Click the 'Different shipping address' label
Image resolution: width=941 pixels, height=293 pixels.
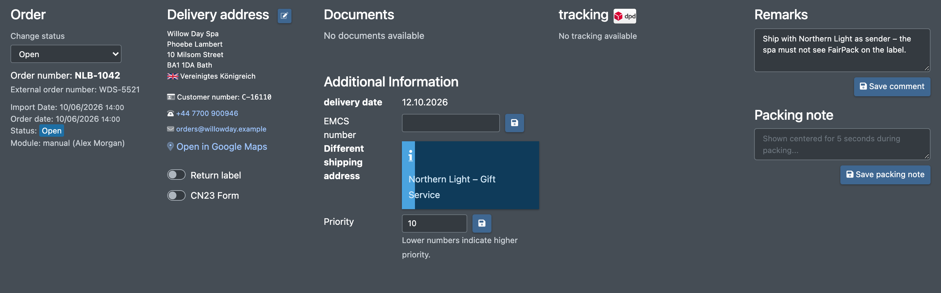(344, 162)
